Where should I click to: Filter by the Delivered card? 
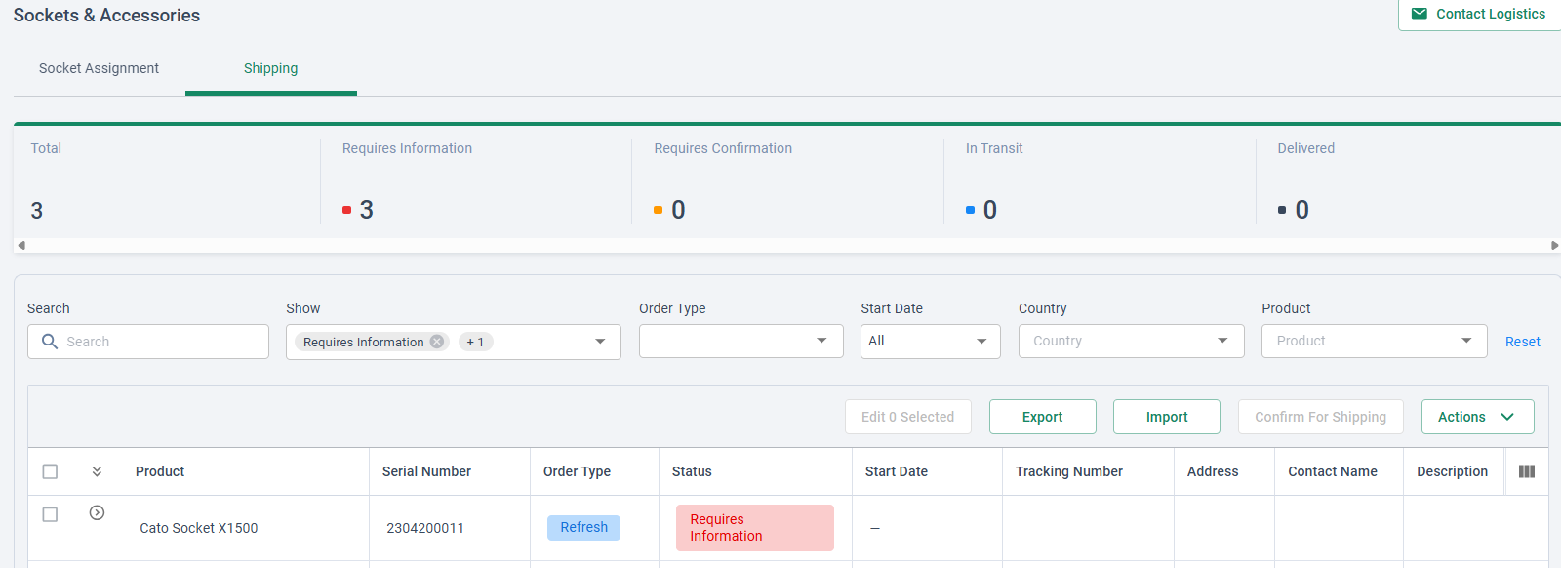point(1409,182)
